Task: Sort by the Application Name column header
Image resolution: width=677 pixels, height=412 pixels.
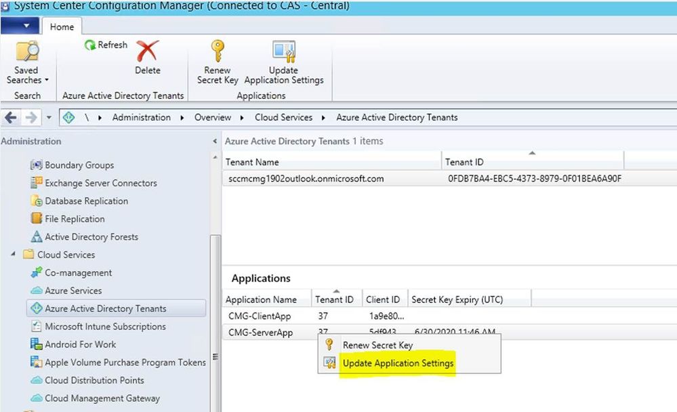Action: point(267,300)
